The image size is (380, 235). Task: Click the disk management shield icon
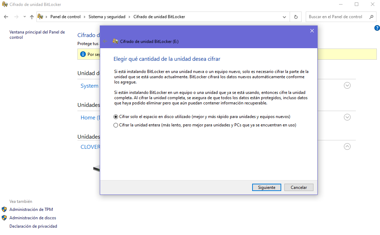click(4, 218)
